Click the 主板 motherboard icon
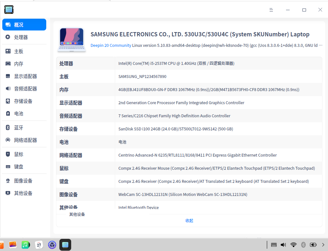The image size is (328, 251). [x=8, y=51]
